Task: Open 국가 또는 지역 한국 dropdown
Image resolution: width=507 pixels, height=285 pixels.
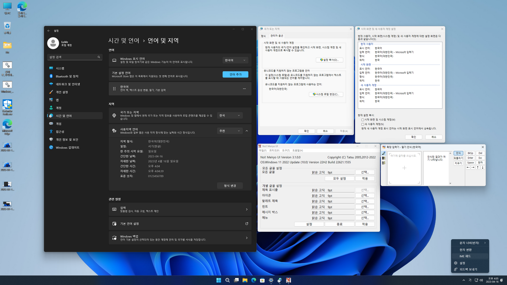Action: [230, 115]
